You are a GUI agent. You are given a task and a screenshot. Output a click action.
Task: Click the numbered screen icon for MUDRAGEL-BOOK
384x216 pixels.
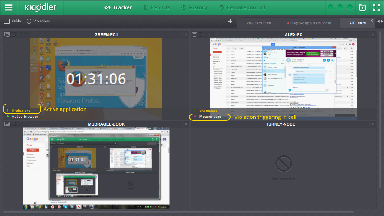[13, 124]
